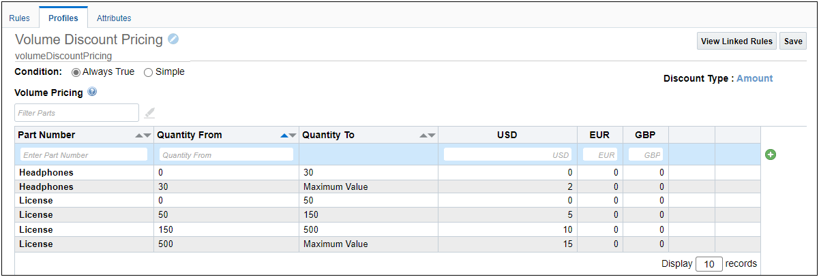Sort by Part Number column arrows
The height and width of the screenshot is (277, 819).
pyautogui.click(x=143, y=135)
